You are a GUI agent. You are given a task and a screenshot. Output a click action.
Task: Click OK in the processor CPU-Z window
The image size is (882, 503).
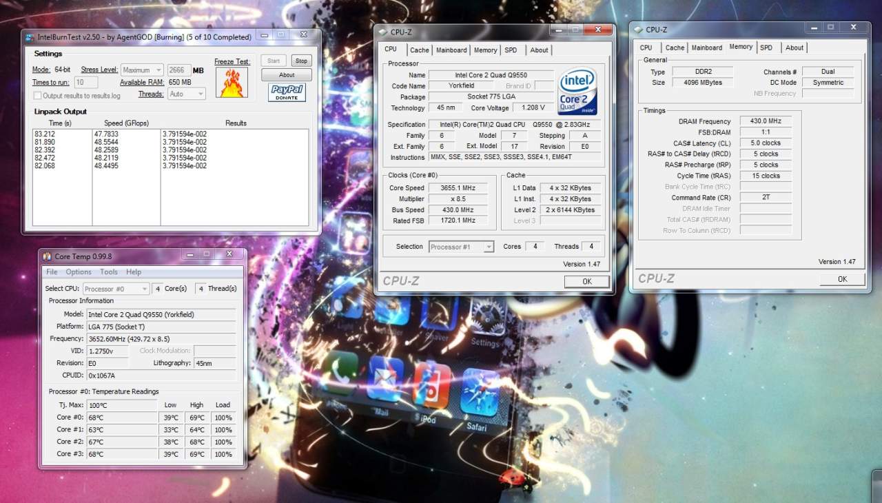(x=587, y=281)
